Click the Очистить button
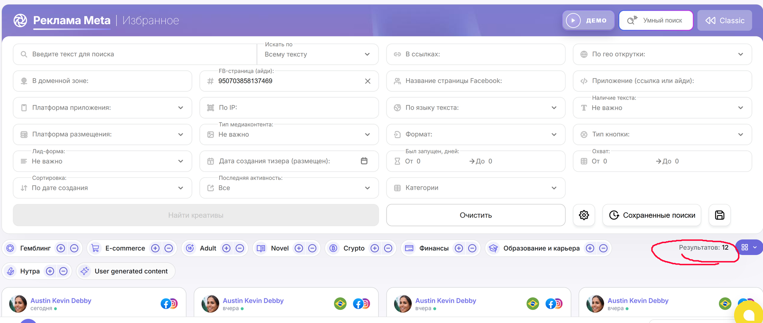This screenshot has height=323, width=763. (x=476, y=215)
